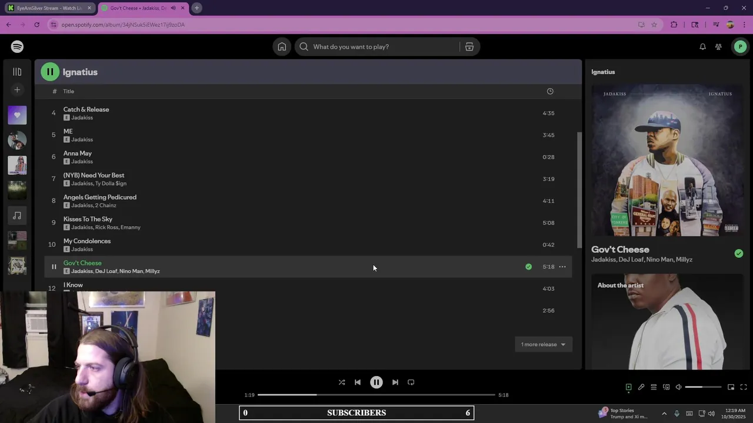Screen dimensions: 753x423
Task: Open About the artist card
Action: click(667, 321)
